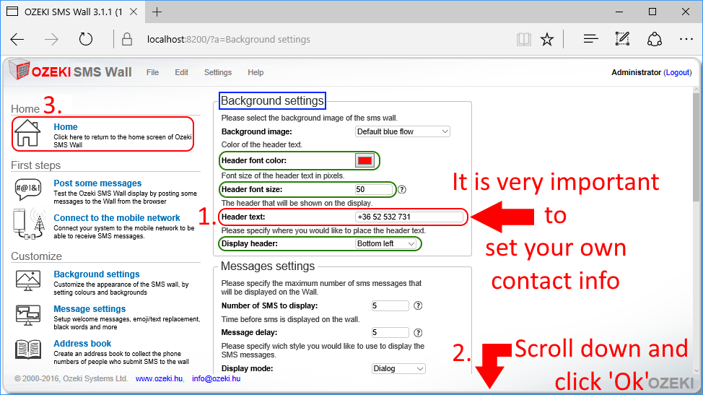Click the Header text input field
Image resolution: width=703 pixels, height=395 pixels.
tap(409, 217)
